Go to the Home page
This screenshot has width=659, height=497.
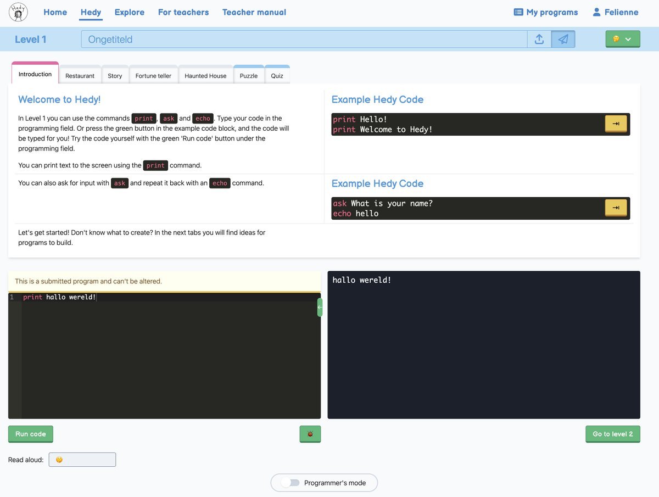55,12
